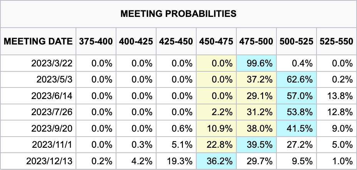Select the yellow 22.8% cell

[216, 145]
